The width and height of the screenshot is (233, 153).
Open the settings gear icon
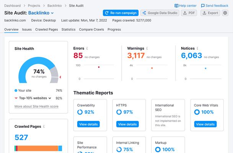pos(225,13)
